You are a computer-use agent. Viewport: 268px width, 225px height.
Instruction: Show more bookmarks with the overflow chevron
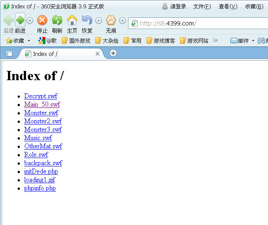click(215, 41)
